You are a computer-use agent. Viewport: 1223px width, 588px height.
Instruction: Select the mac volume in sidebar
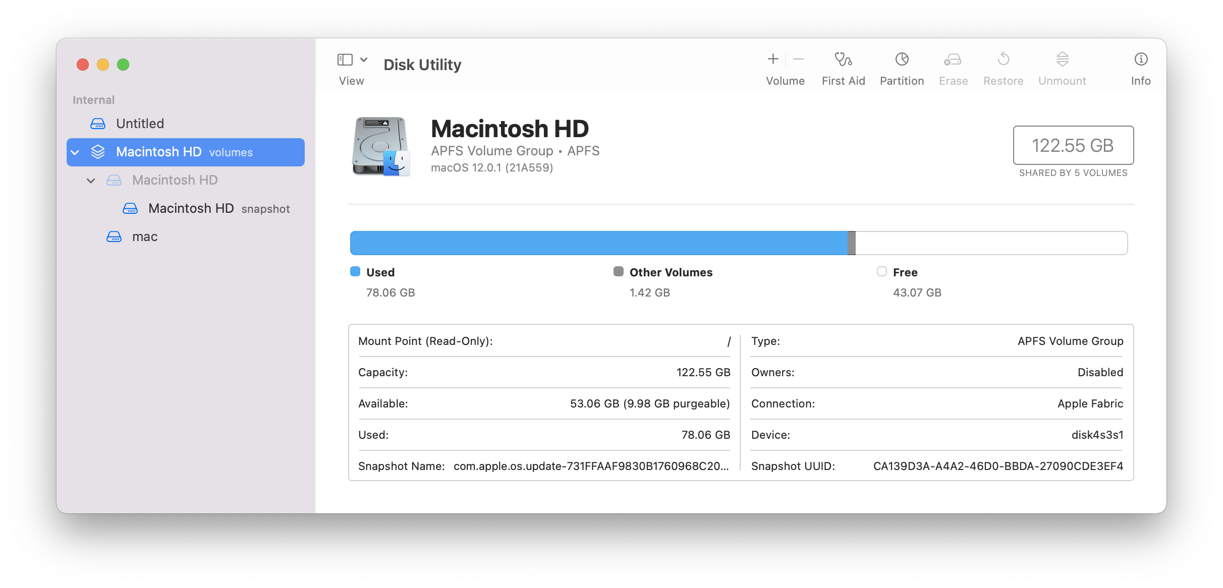pyautogui.click(x=144, y=237)
